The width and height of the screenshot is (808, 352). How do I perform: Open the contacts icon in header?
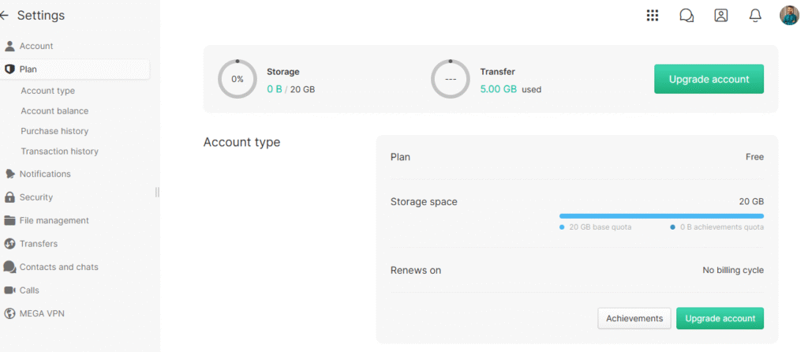[721, 16]
